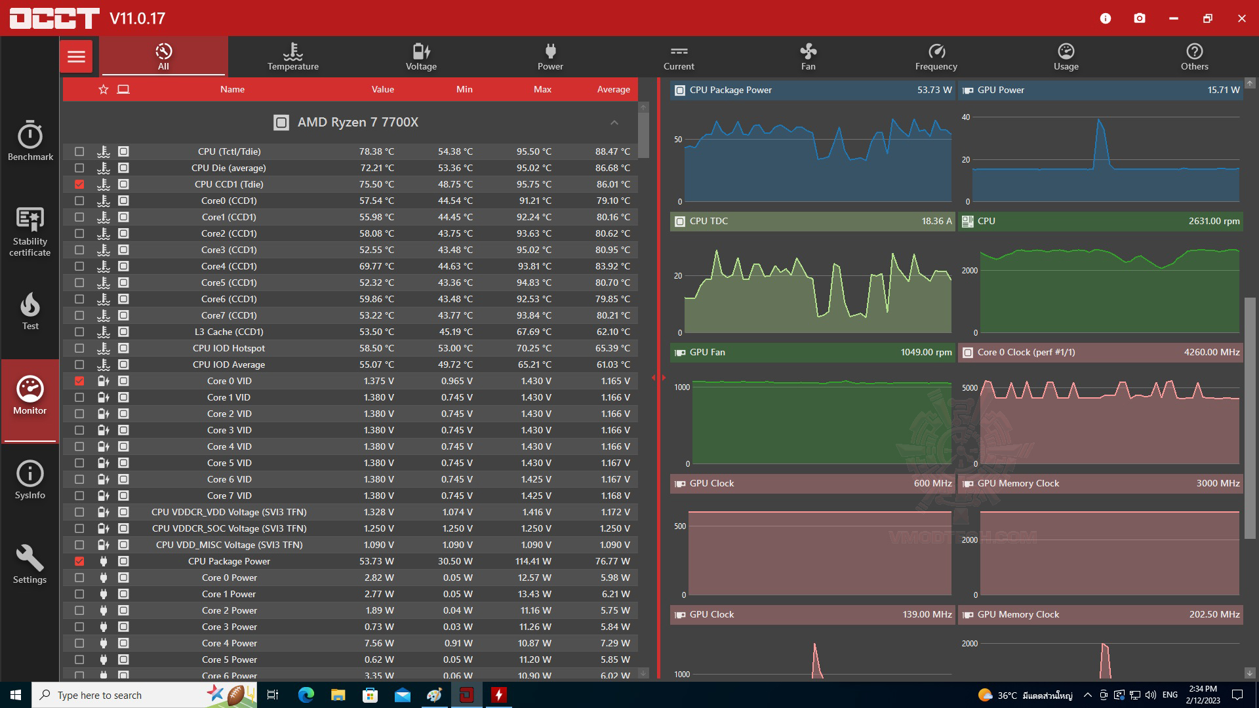Collapse the AMD Ryzen 7 7700X group

(614, 123)
